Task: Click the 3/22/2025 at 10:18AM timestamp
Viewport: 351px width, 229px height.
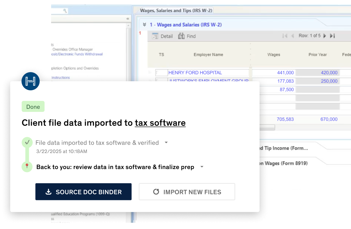Action: coord(62,151)
